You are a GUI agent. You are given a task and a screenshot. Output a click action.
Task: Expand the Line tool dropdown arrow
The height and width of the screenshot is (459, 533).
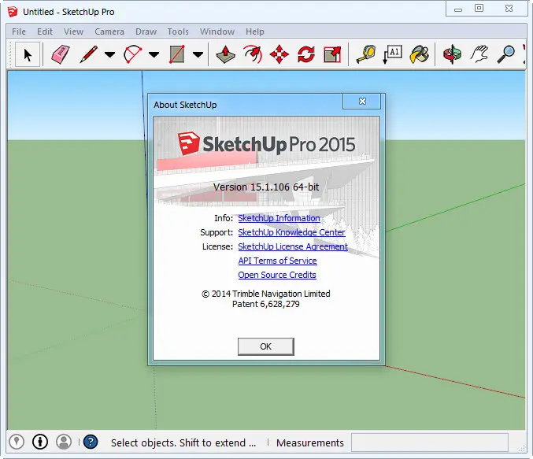coord(109,54)
